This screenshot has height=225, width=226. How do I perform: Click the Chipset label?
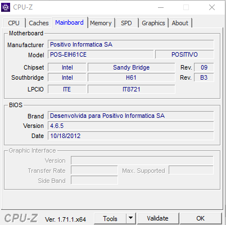[34, 67]
